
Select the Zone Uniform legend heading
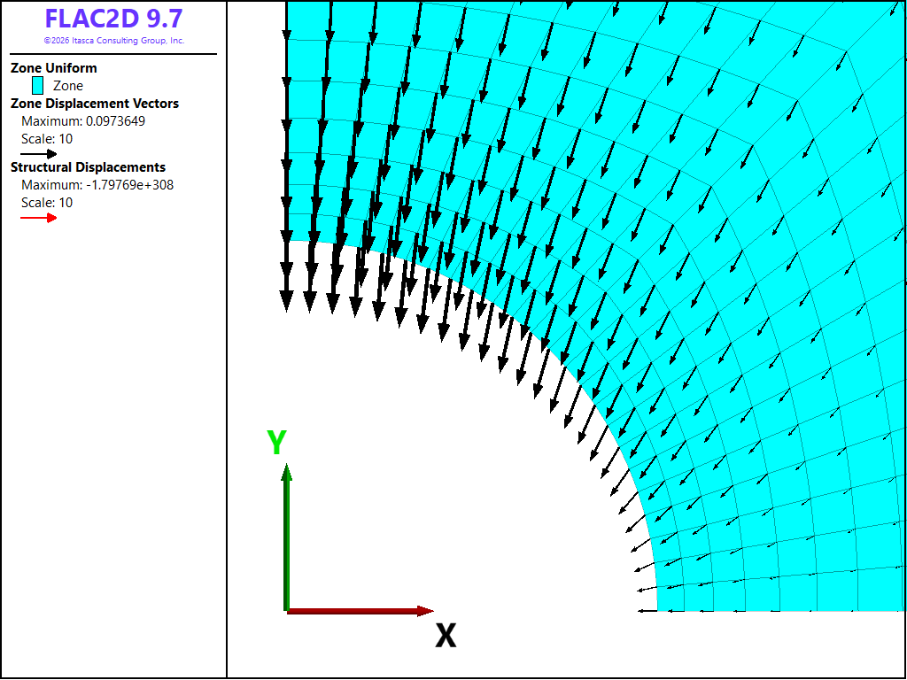click(x=54, y=67)
